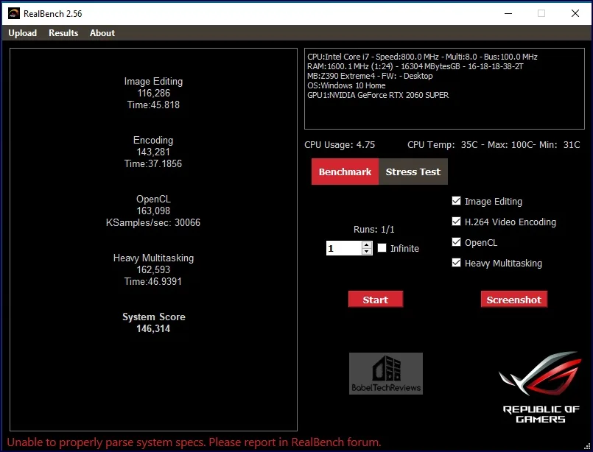The height and width of the screenshot is (452, 593).
Task: Click the RAM:1600.1 MHz spec line
Action: pos(415,66)
